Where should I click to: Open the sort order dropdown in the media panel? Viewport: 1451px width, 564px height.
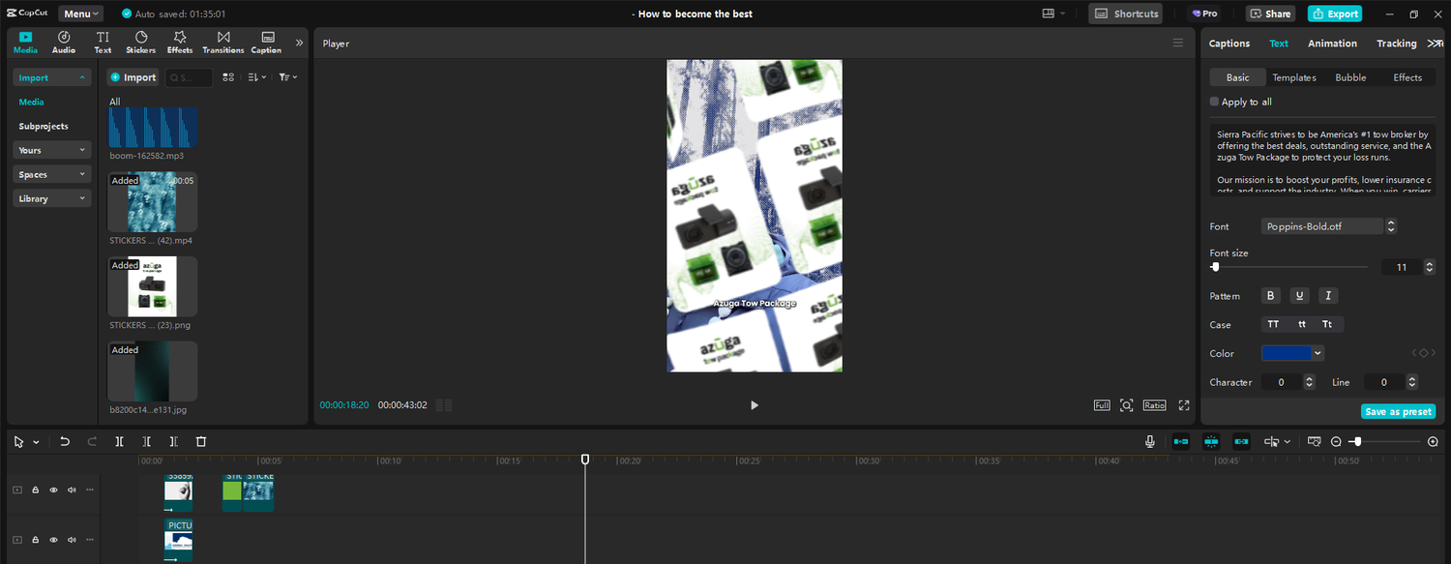256,77
